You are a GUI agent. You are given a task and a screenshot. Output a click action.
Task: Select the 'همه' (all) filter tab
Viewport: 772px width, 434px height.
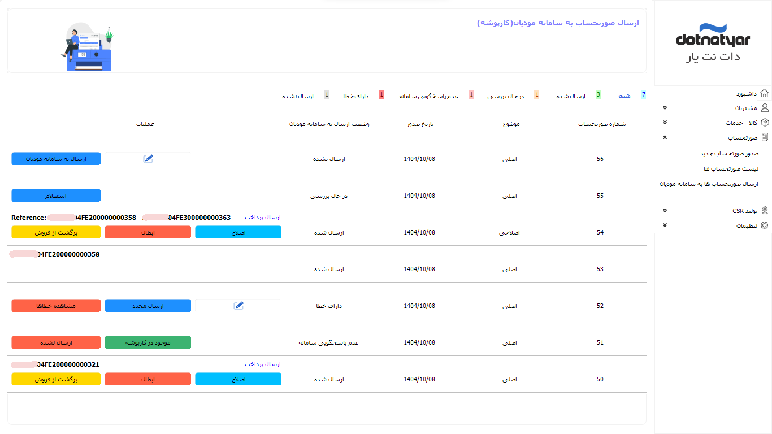(x=624, y=97)
